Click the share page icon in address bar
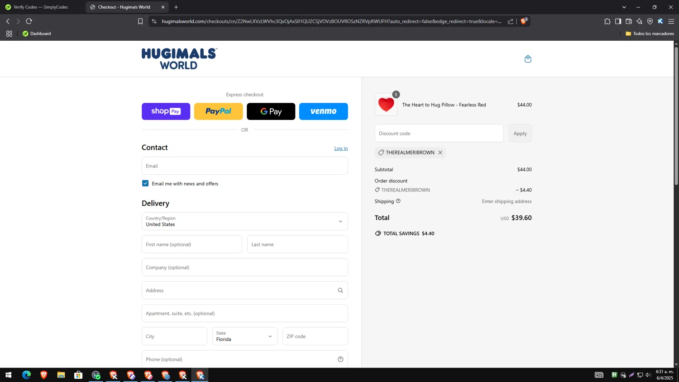 pyautogui.click(x=511, y=21)
